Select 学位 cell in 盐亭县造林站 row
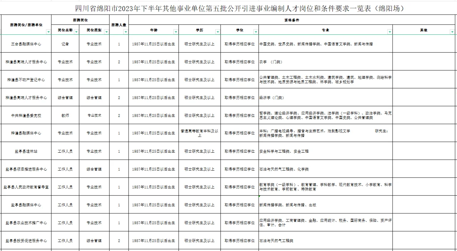Screen dimensions: 457x251 (240, 151)
